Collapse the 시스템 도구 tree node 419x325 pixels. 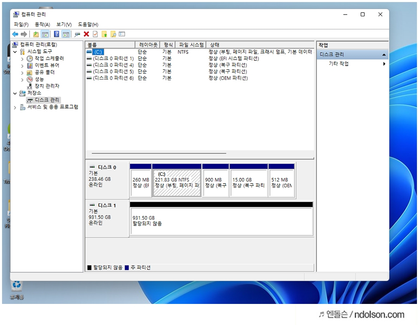(15, 52)
